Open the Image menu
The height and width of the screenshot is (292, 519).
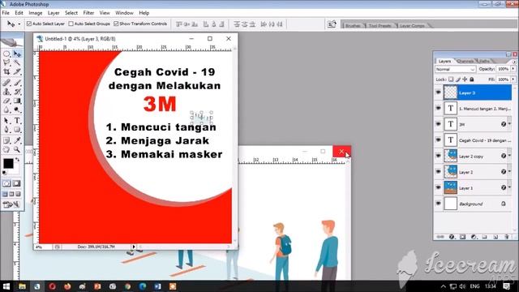[36, 13]
